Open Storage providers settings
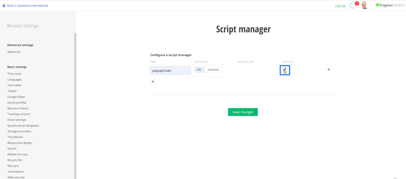 click(19, 131)
